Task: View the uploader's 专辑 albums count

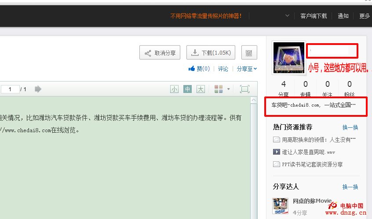Action: (x=305, y=89)
